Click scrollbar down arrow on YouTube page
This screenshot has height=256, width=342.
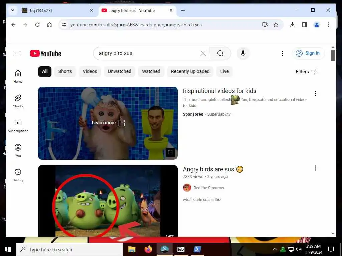tap(333, 234)
